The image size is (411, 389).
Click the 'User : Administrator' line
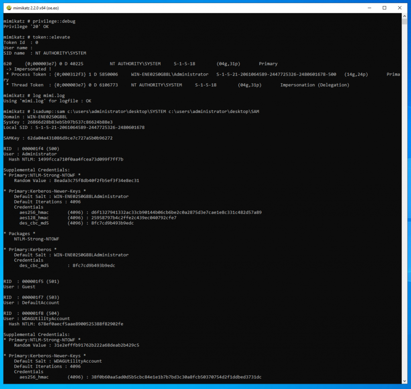pyautogui.click(x=30, y=154)
